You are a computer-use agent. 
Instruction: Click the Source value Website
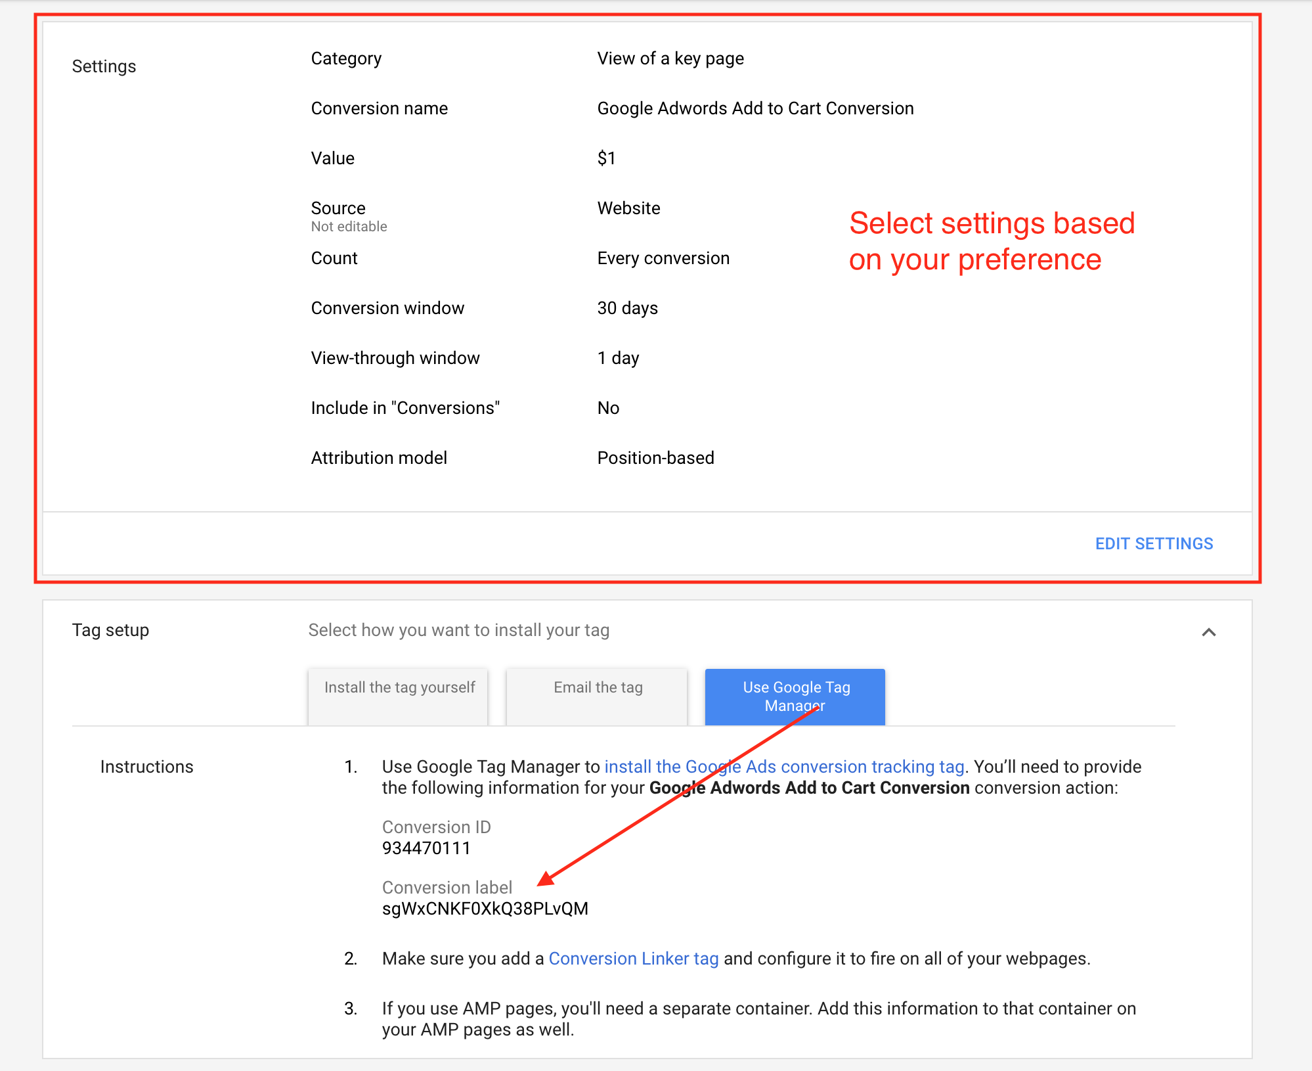tap(628, 208)
